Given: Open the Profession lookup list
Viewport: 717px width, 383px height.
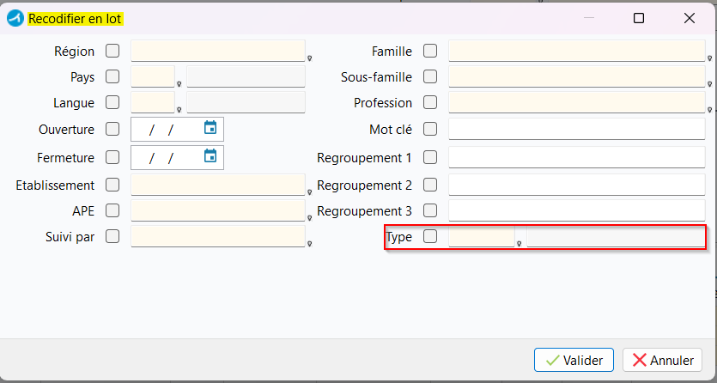Looking at the screenshot, I should 709,110.
